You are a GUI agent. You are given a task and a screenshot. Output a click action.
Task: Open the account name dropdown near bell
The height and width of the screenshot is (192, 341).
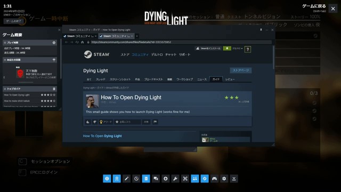click(x=237, y=49)
